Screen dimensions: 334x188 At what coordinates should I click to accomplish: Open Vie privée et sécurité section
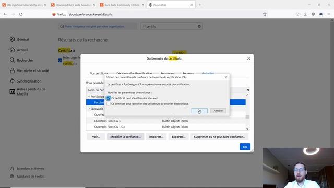pyautogui.click(x=29, y=70)
